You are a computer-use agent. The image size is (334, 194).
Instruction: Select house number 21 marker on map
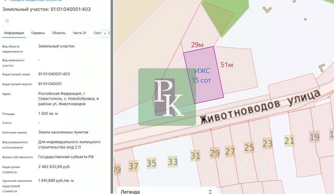pos(289,141)
